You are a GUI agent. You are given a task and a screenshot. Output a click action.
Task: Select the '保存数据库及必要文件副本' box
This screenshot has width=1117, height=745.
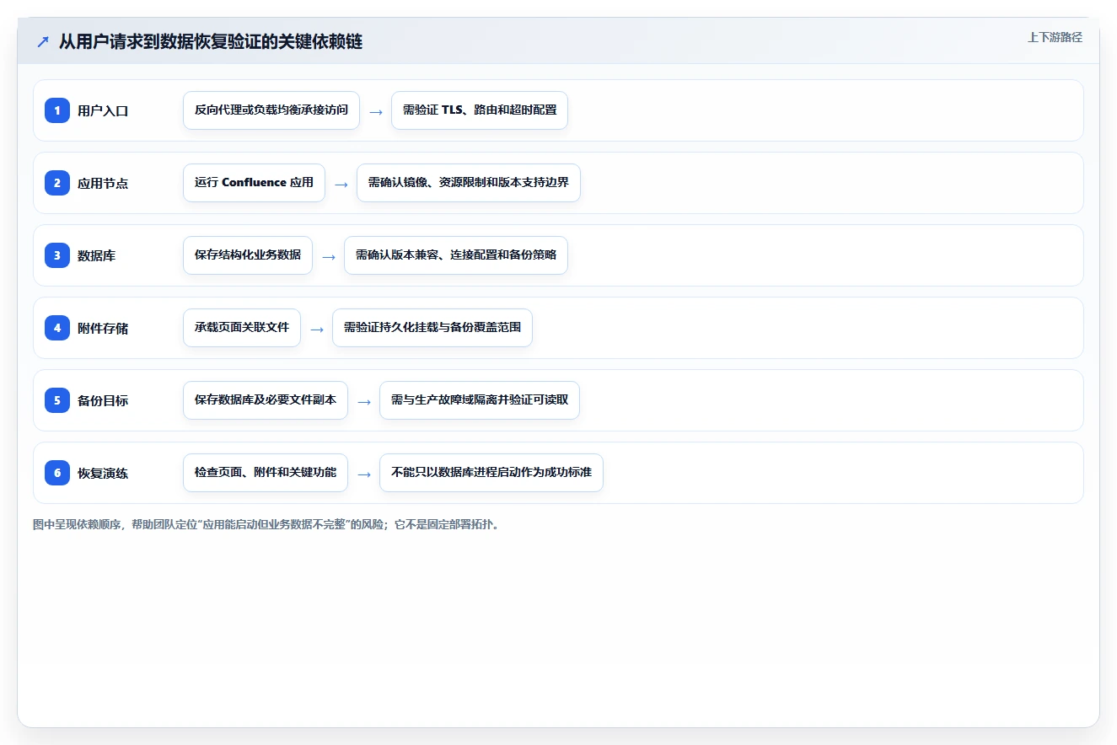point(266,400)
